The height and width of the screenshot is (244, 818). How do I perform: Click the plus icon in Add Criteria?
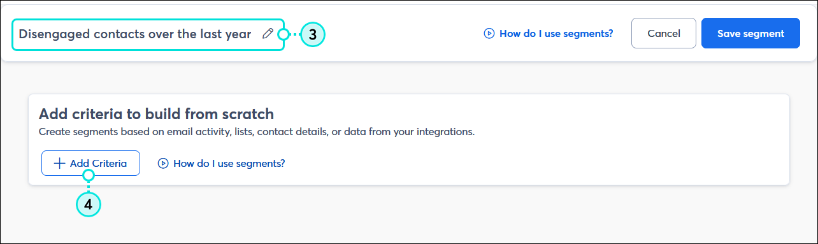point(59,163)
